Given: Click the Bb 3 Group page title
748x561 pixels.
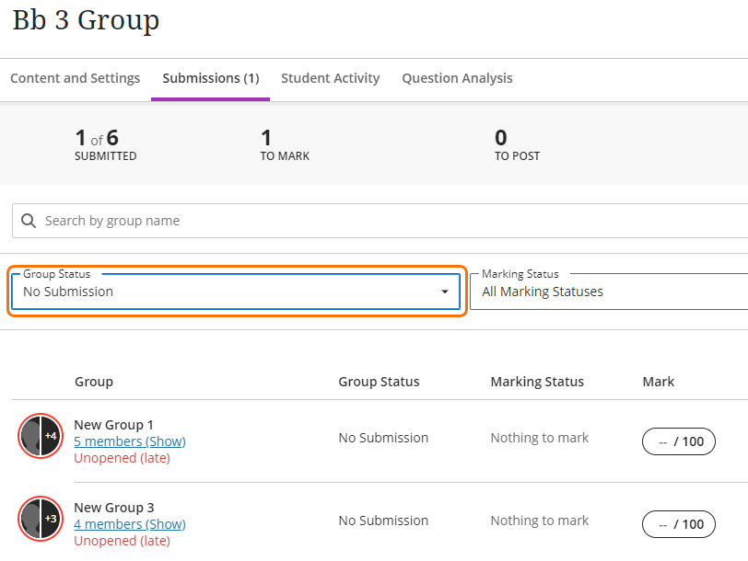Looking at the screenshot, I should 86,20.
